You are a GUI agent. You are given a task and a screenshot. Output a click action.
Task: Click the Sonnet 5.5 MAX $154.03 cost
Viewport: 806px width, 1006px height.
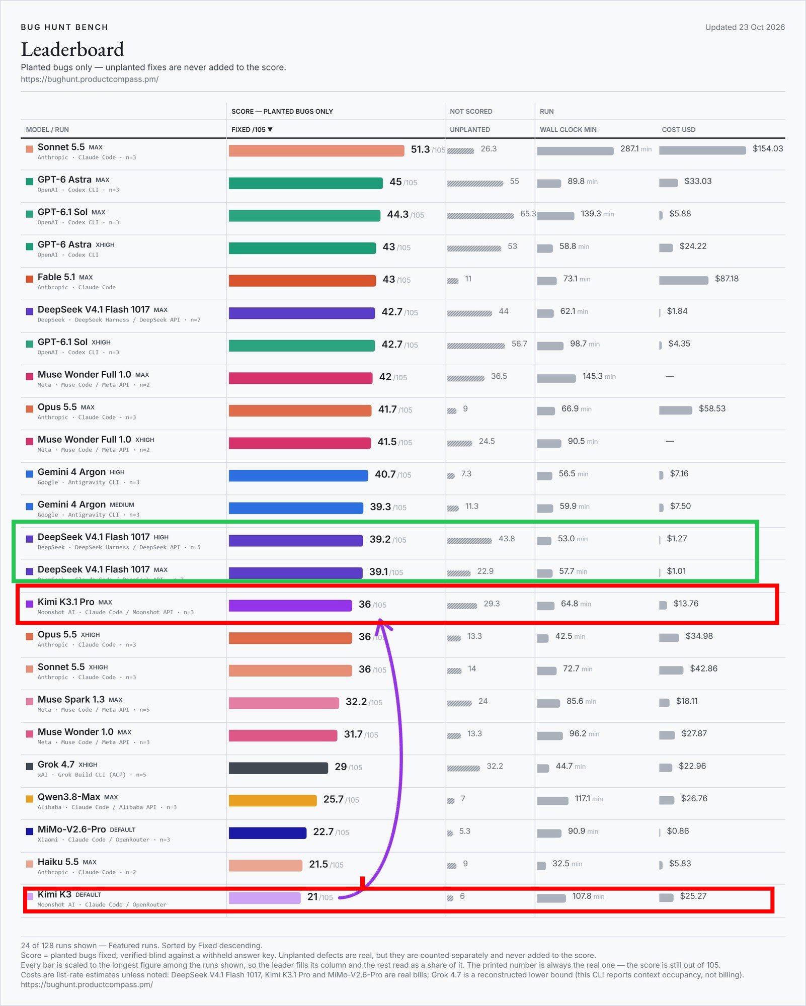click(768, 148)
